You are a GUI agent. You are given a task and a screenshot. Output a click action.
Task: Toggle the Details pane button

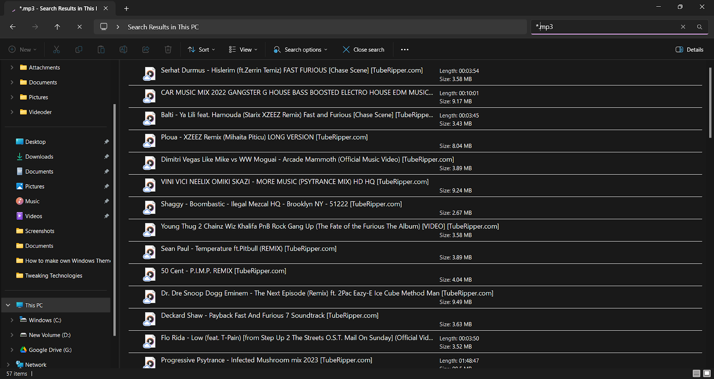point(689,49)
